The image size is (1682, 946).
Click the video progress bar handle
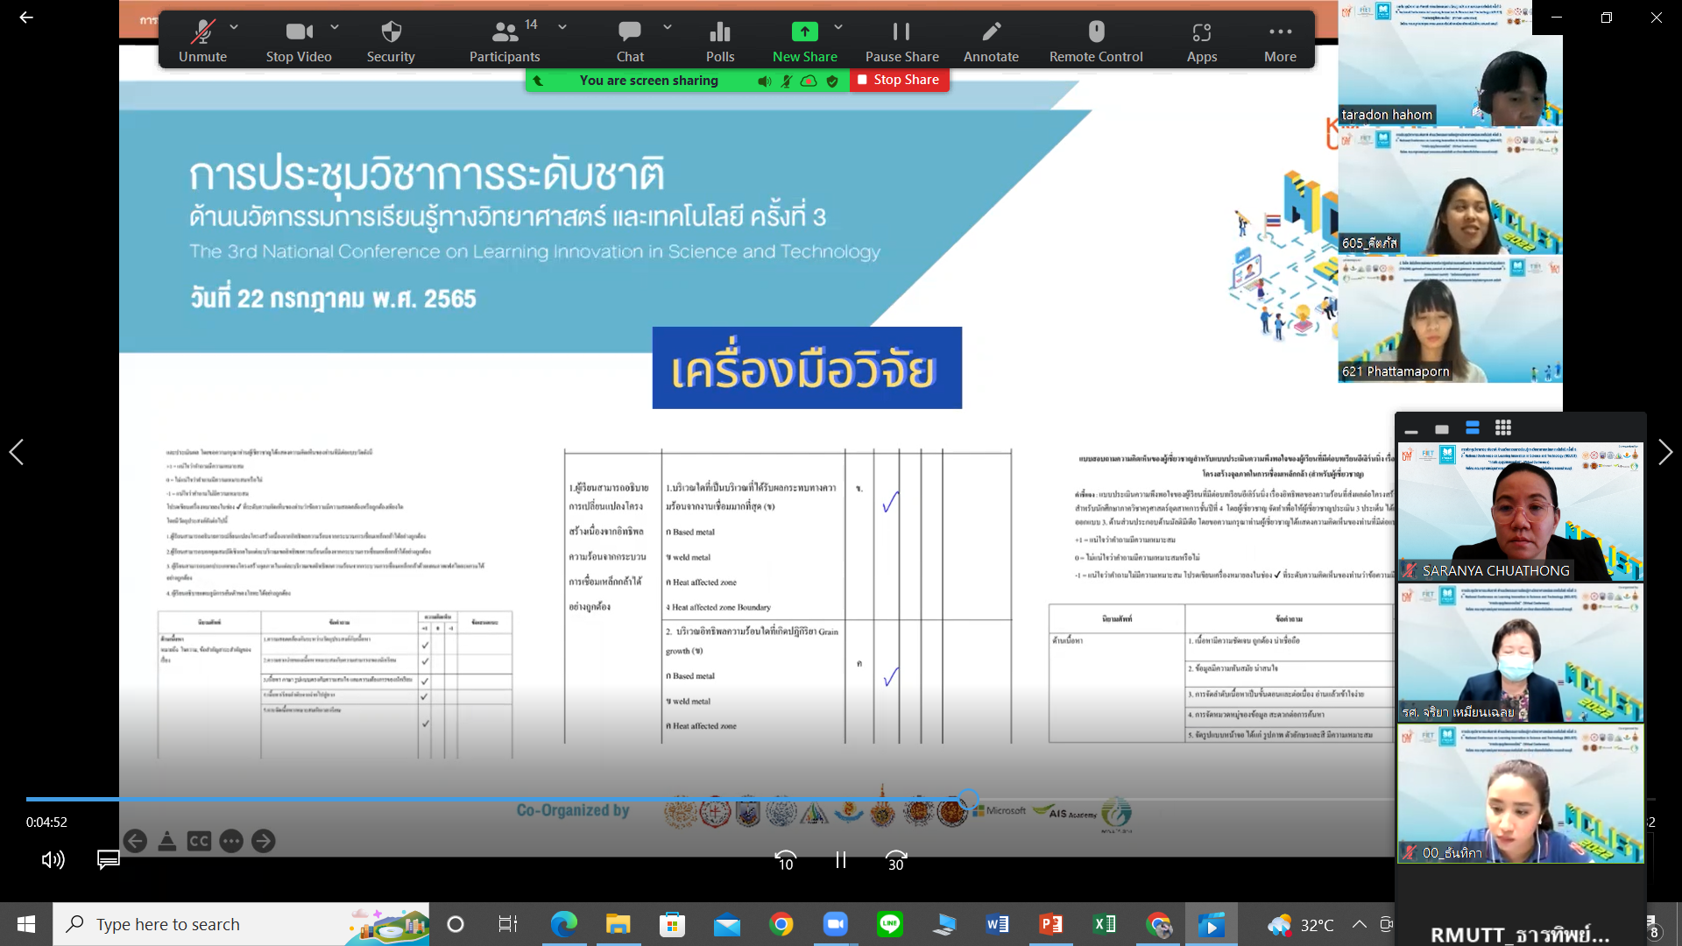pos(968,799)
